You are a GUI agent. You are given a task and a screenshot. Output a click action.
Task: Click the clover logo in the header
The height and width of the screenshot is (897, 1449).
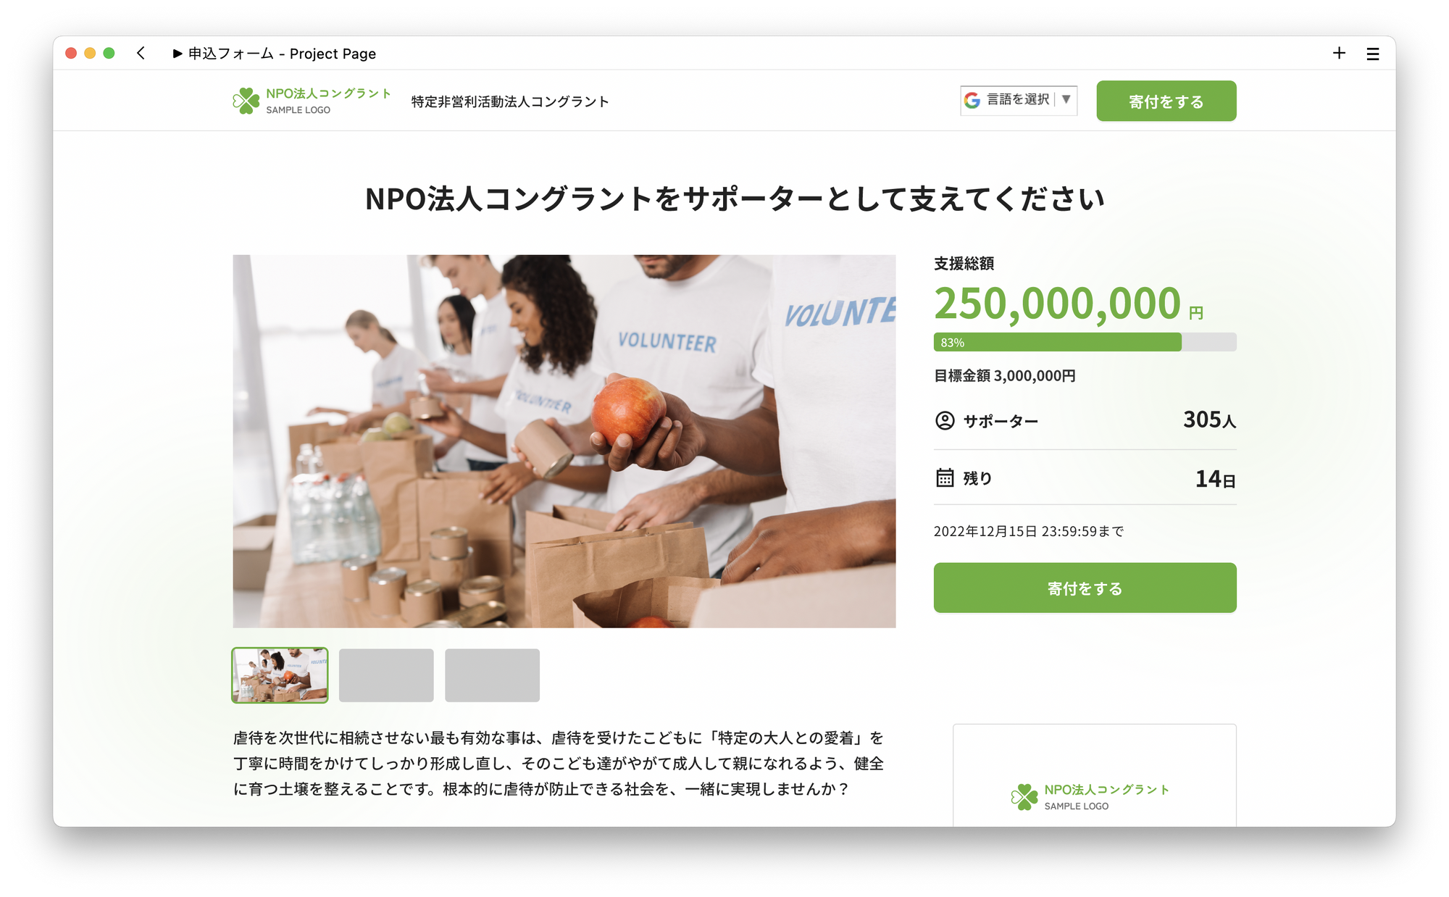246,101
